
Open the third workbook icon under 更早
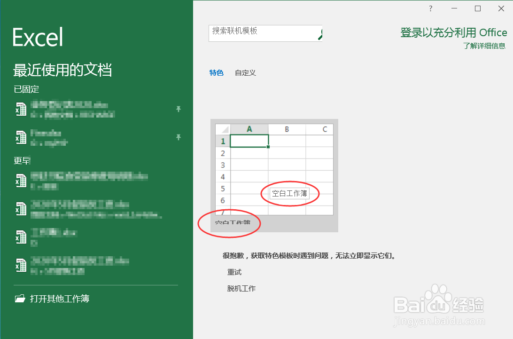point(21,237)
